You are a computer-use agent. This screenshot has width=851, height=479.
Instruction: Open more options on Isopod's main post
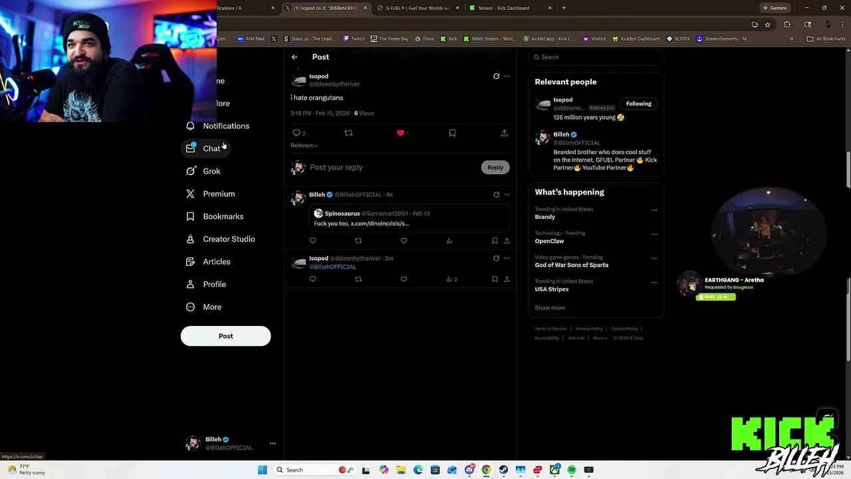click(x=507, y=77)
